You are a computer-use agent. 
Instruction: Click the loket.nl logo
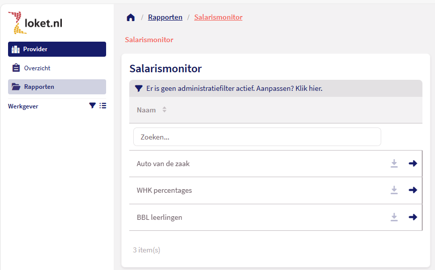tap(35, 23)
